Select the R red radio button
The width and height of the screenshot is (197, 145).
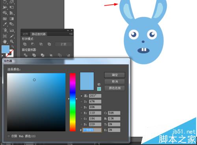(x=82, y=113)
